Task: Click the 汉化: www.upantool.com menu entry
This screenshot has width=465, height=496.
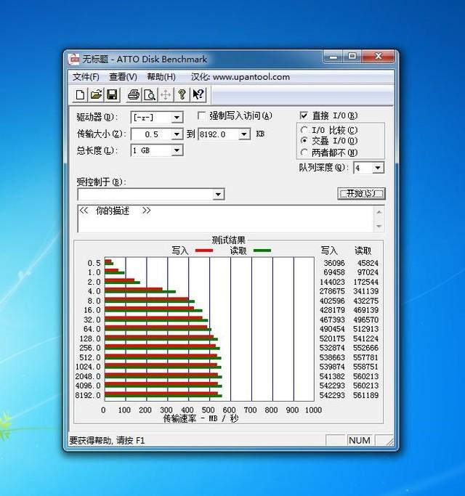Action: pos(240,77)
